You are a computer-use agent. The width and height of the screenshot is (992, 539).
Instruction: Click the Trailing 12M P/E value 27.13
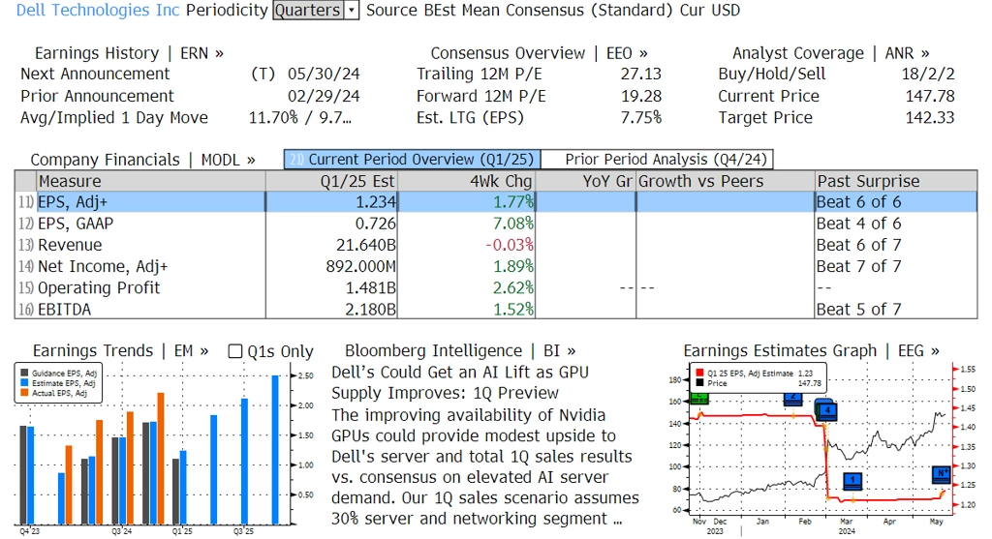(641, 74)
